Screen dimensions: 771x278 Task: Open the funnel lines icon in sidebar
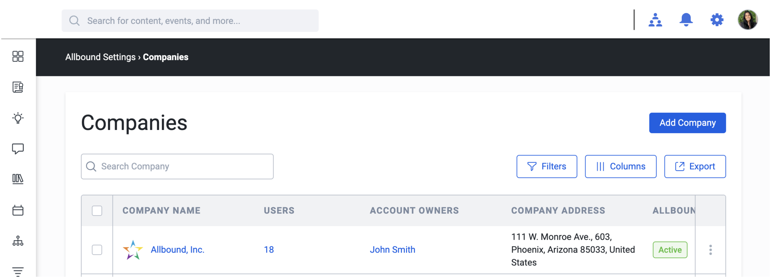pos(18,271)
